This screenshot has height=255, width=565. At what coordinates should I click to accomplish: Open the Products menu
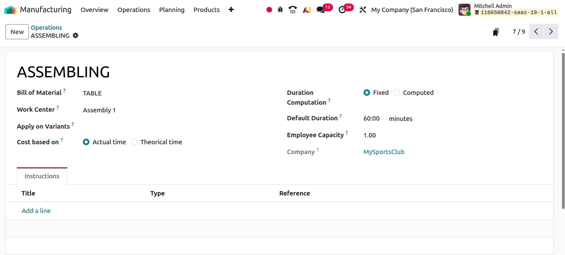pyautogui.click(x=207, y=10)
